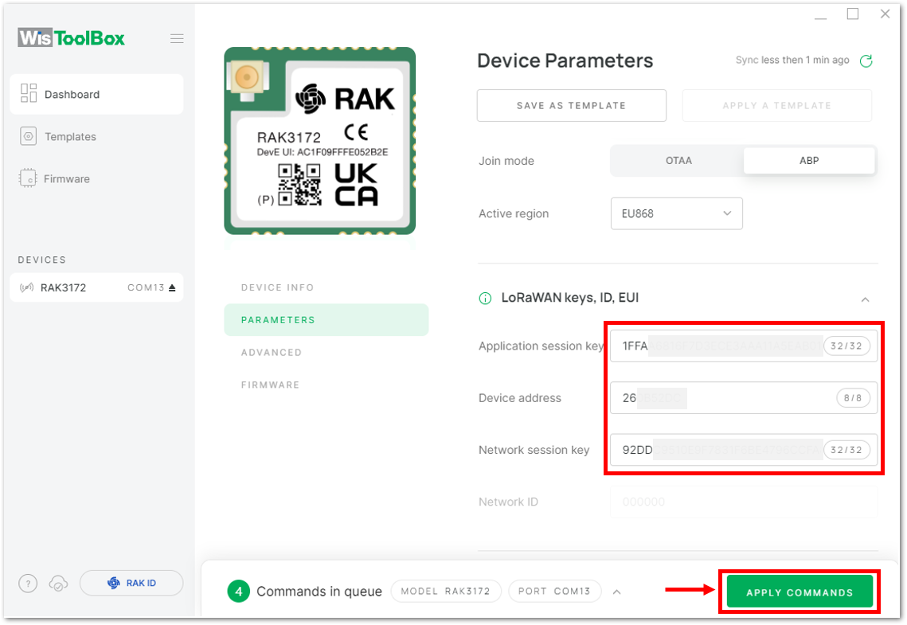Click the DEVICES section label

(x=41, y=260)
